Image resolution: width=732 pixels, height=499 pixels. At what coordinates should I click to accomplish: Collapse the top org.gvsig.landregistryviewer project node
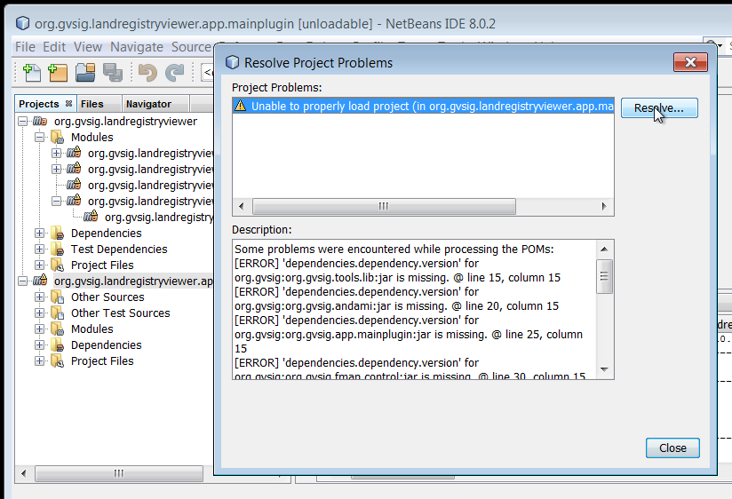pos(23,122)
